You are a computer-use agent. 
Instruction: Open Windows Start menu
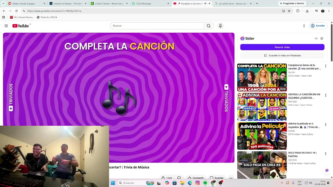click(x=113, y=183)
